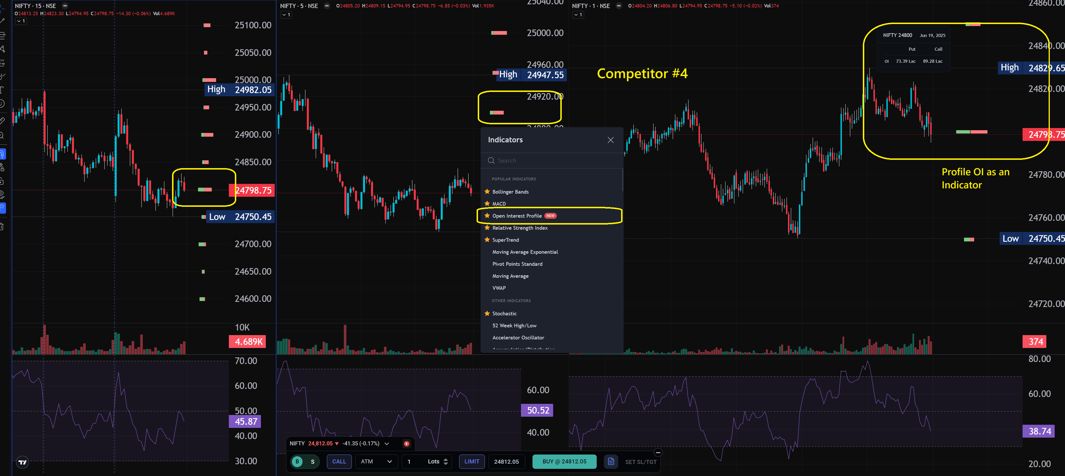Add 52 Week High/Low indicator
Viewport: 1065px width, 476px height.
pyautogui.click(x=514, y=325)
